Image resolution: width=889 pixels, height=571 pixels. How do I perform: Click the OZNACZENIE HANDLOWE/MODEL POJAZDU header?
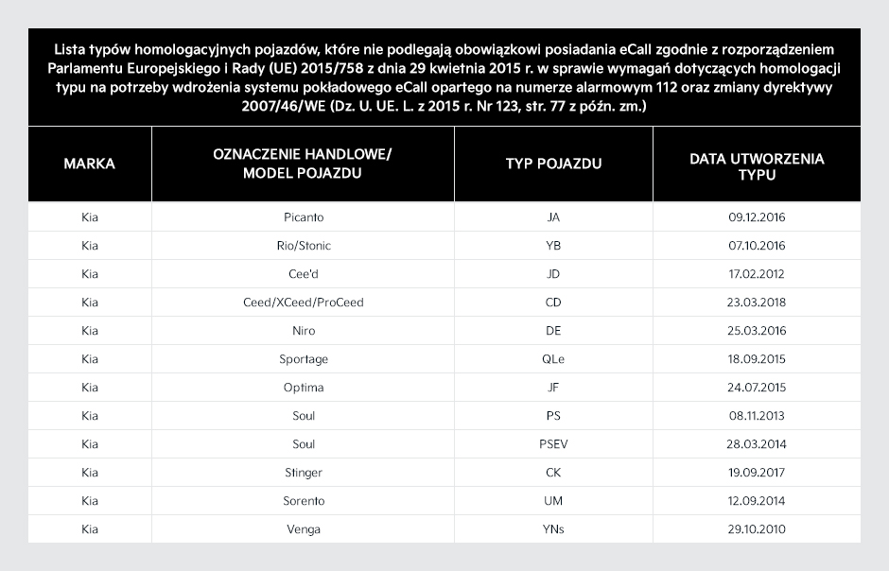[x=303, y=164]
